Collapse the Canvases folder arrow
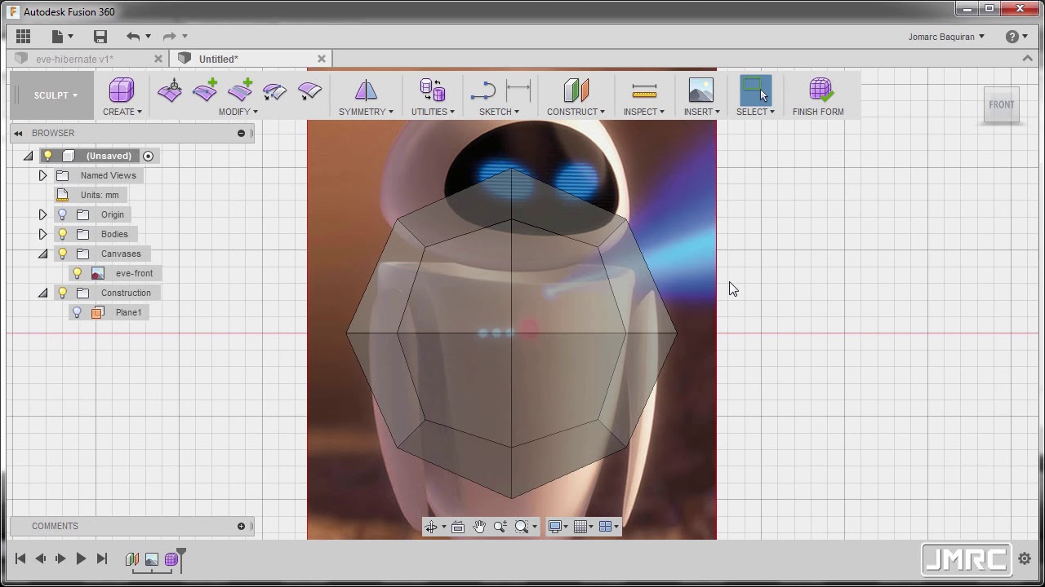1045x587 pixels. click(x=42, y=254)
